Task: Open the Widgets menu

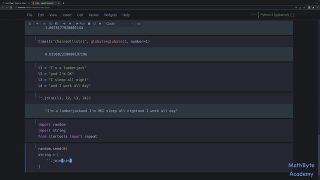Action: [110, 15]
